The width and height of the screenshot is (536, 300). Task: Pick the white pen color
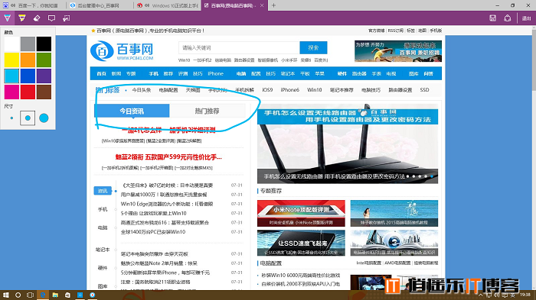(x=11, y=44)
